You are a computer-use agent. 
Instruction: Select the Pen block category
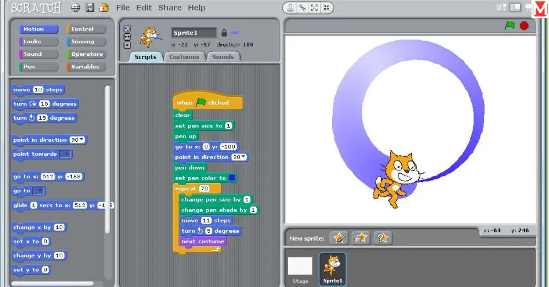point(38,67)
